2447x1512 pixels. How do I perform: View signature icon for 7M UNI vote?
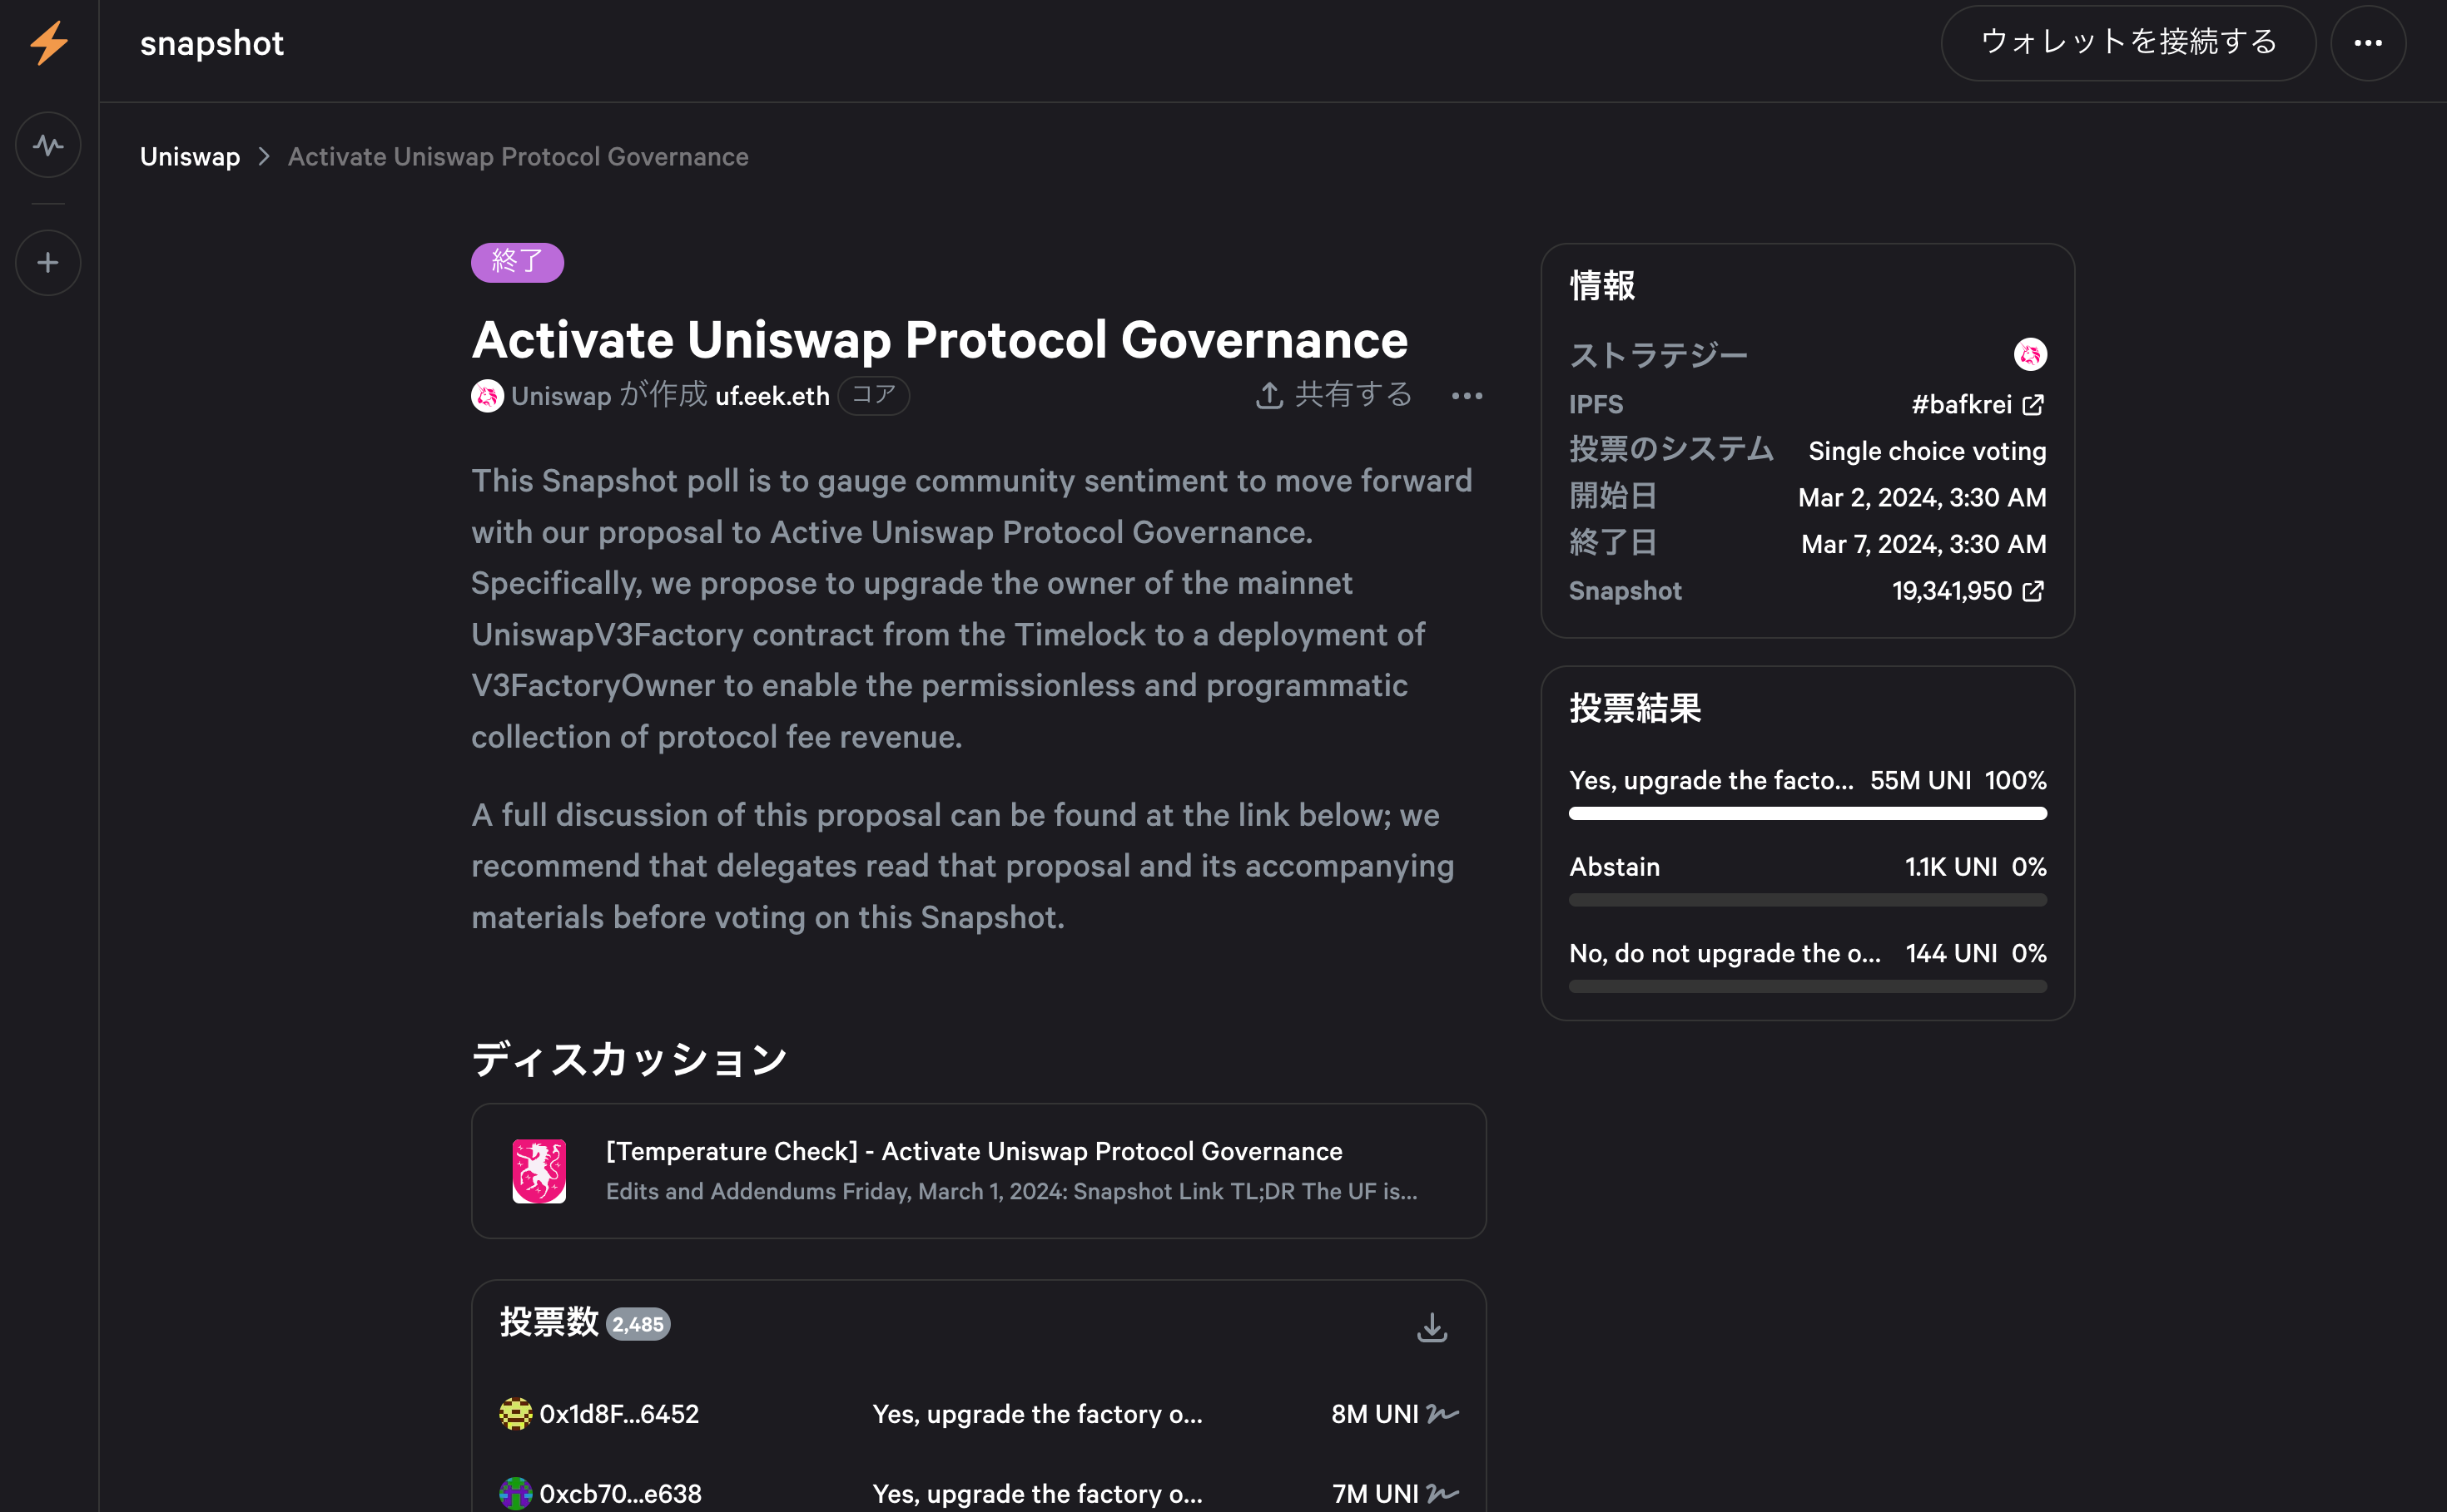(1442, 1493)
